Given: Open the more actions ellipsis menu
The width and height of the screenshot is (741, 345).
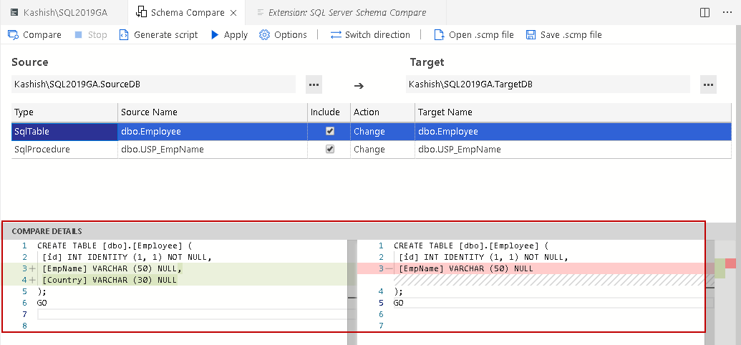Looking at the screenshot, I should tap(726, 12).
